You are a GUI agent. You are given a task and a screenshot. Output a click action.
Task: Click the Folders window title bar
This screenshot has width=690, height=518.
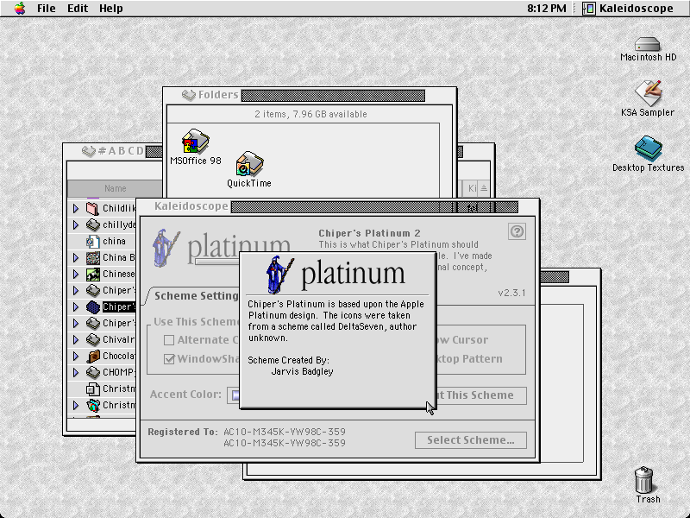point(310,95)
